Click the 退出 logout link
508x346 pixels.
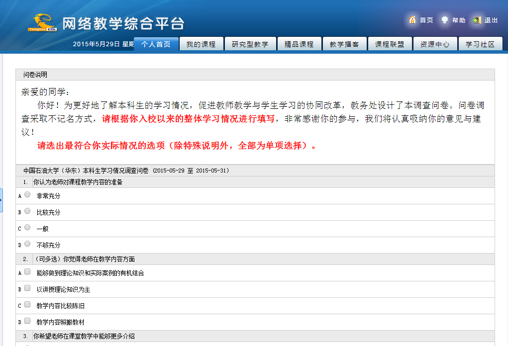click(x=491, y=20)
